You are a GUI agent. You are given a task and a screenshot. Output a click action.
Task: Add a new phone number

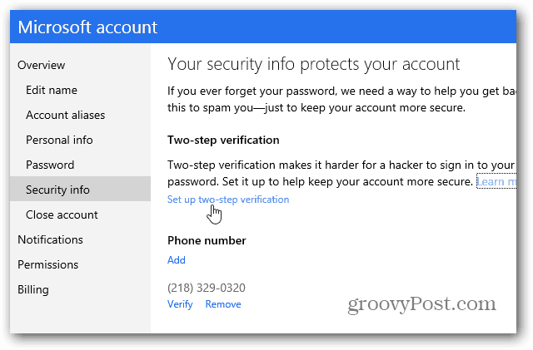[x=176, y=260]
